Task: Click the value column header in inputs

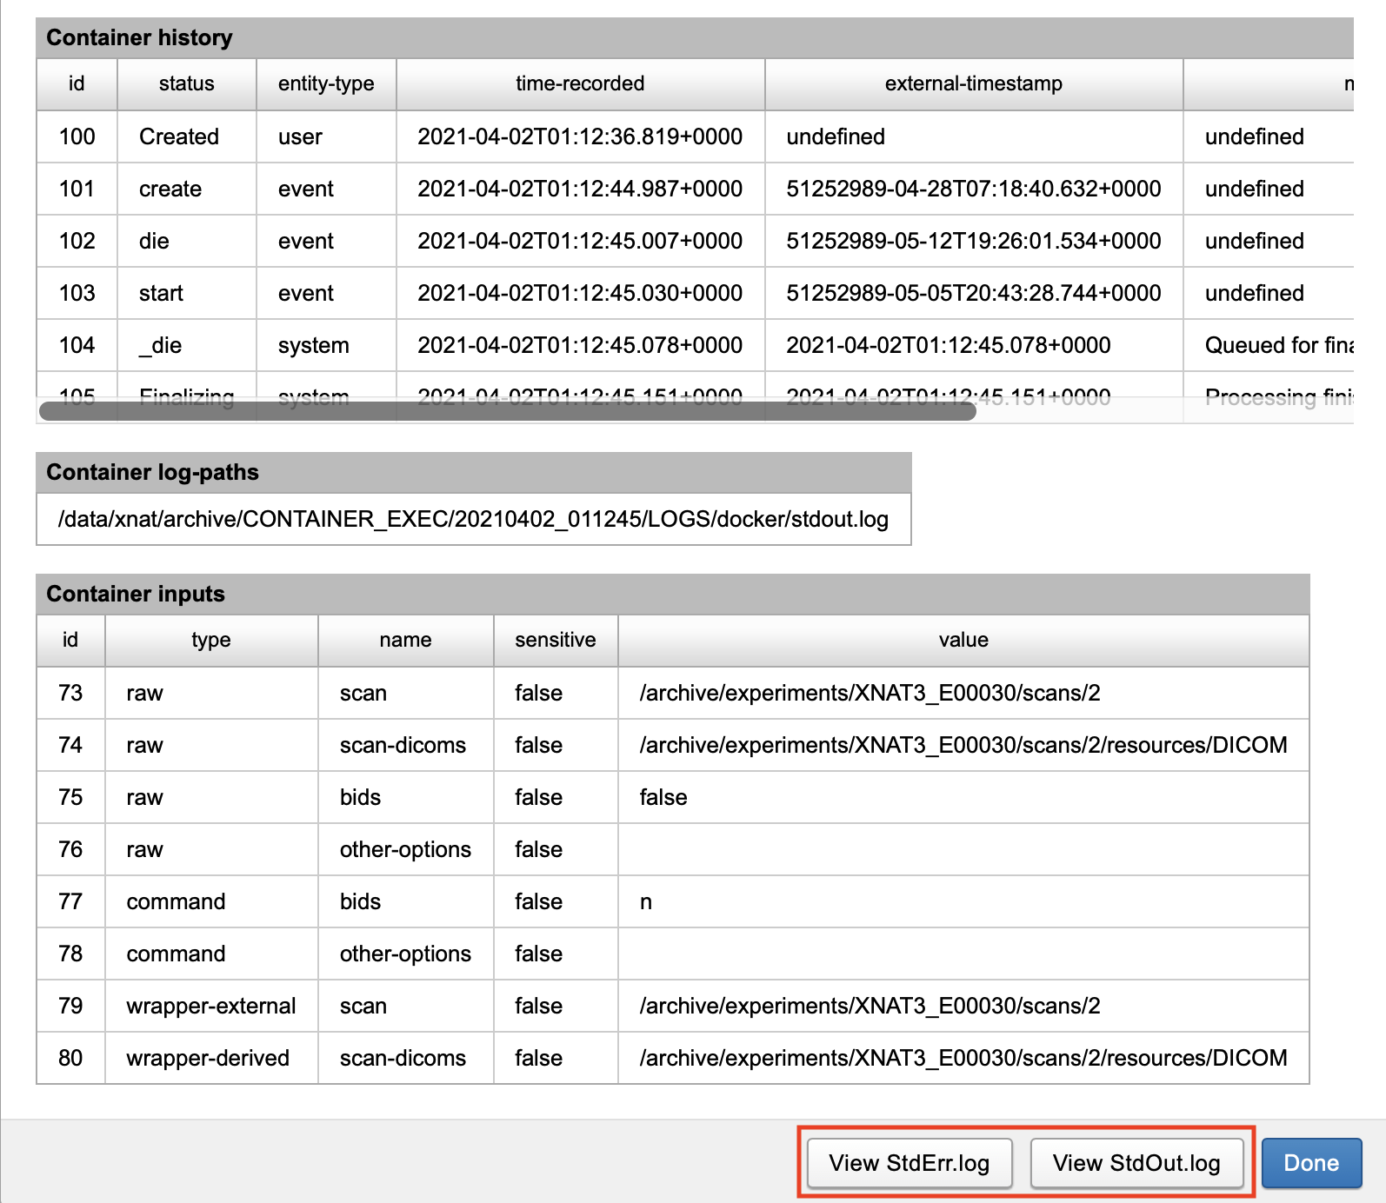Action: (x=963, y=640)
